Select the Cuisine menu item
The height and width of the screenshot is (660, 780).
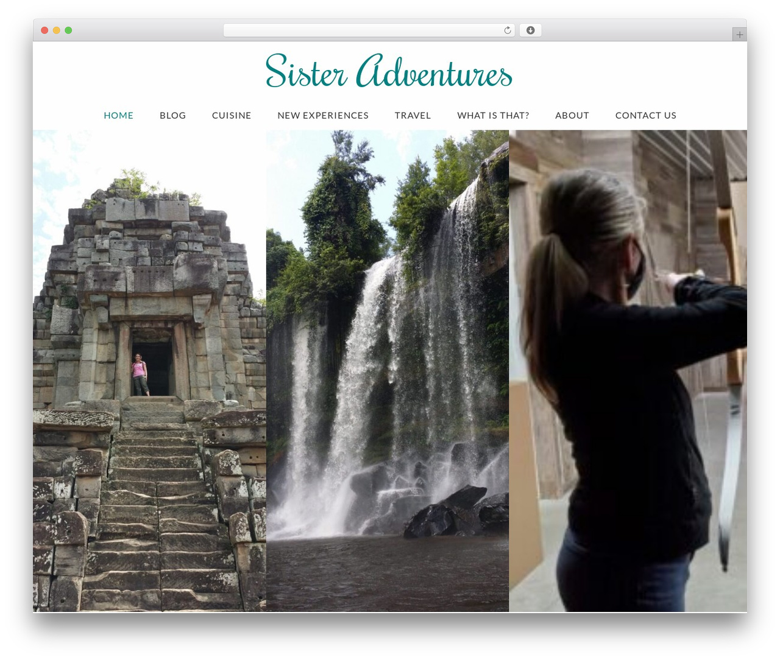click(232, 115)
